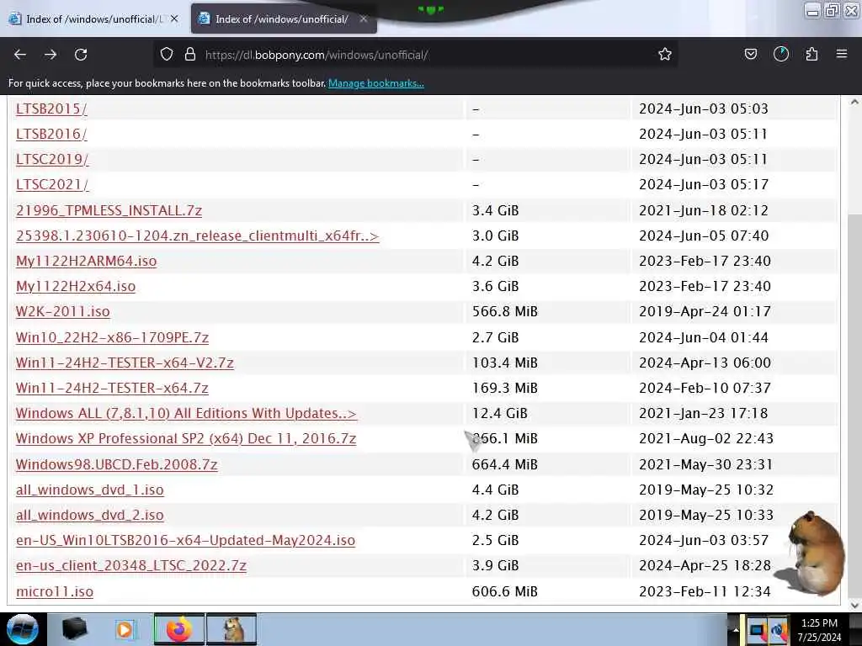The image size is (862, 646).
Task: Download My1122H2ARM64.iso
Action: [x=87, y=261]
